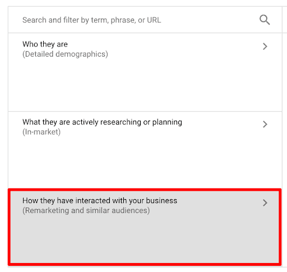Open What they are actively researching or planning
The height and width of the screenshot is (272, 287).
145,150
